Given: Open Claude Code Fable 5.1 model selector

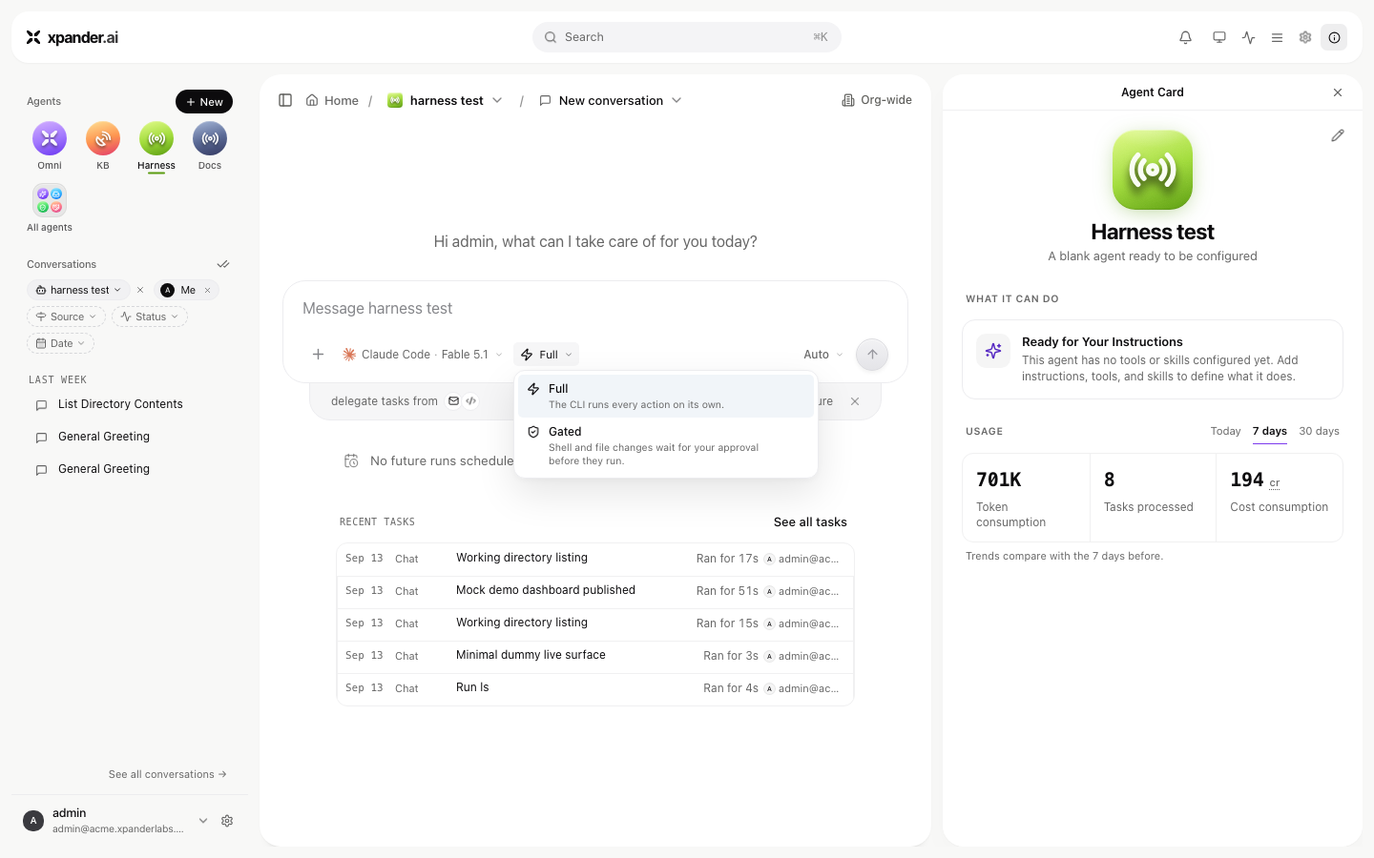Looking at the screenshot, I should (x=422, y=355).
